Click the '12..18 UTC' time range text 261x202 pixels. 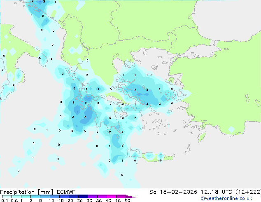pos(217,192)
